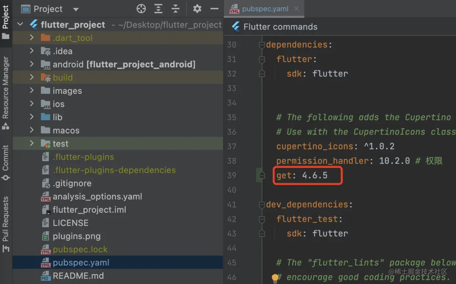Image resolution: width=456 pixels, height=284 pixels.
Task: Open the Pull Requests side tab
Action: point(6,224)
